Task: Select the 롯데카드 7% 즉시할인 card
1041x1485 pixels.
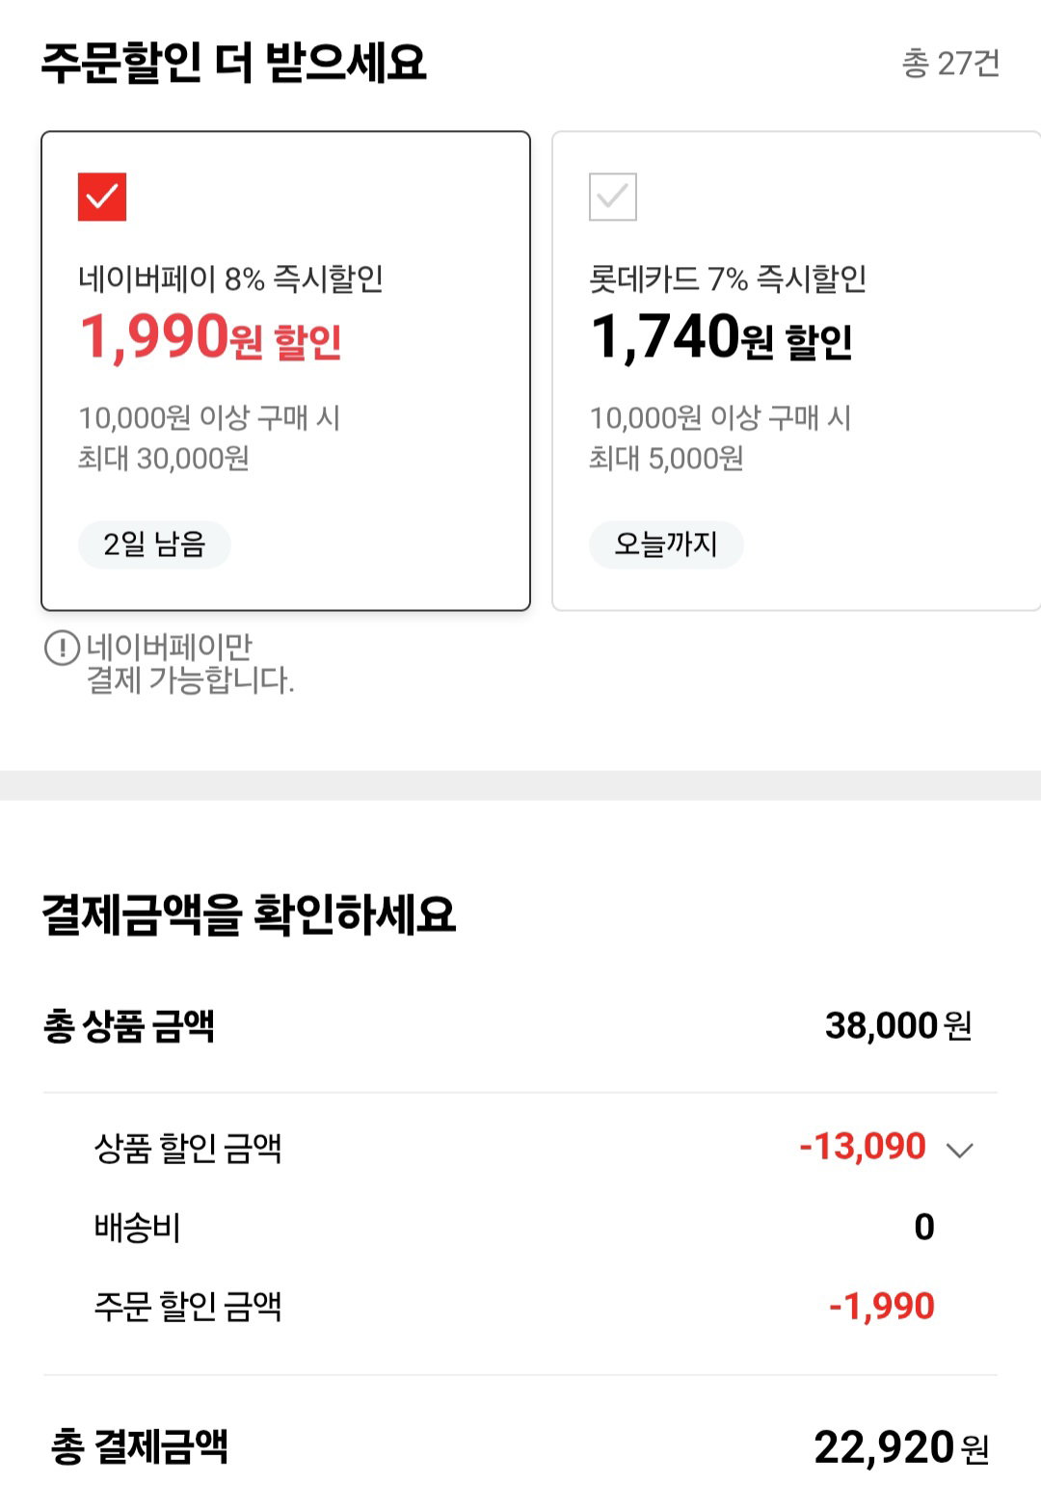Action: [796, 371]
